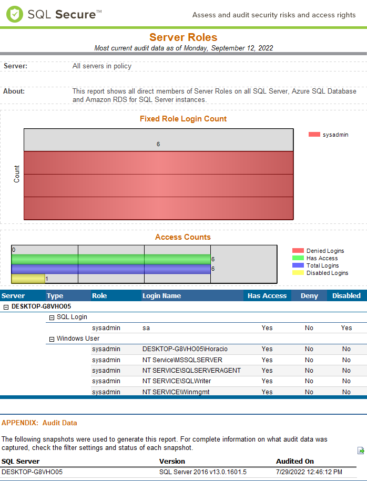
Task: Select the DESKTOP-G8VHO05\Horacio login name
Action: click(185, 349)
